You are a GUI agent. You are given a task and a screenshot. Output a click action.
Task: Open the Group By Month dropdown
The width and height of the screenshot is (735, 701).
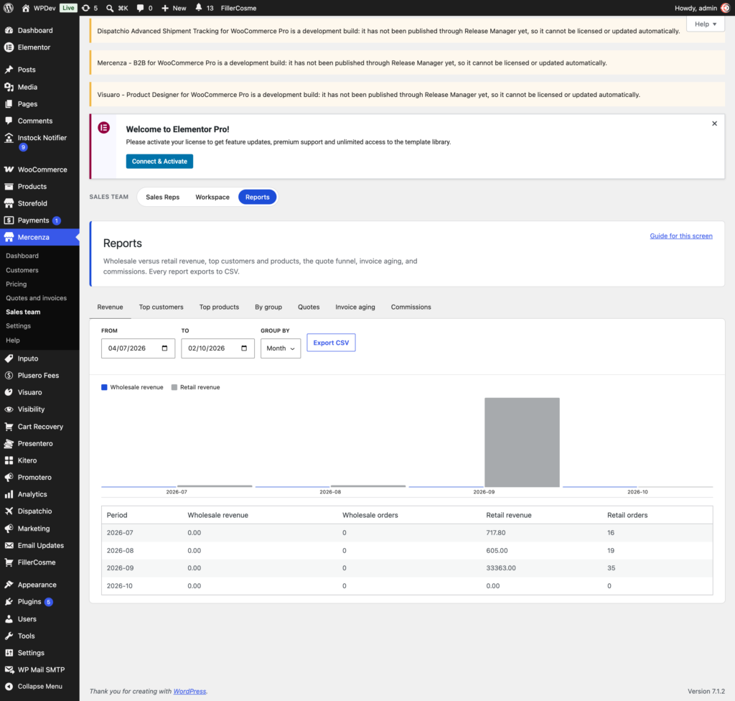click(x=281, y=348)
